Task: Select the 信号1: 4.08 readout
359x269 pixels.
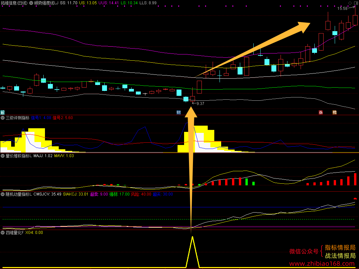Action: (x=41, y=118)
